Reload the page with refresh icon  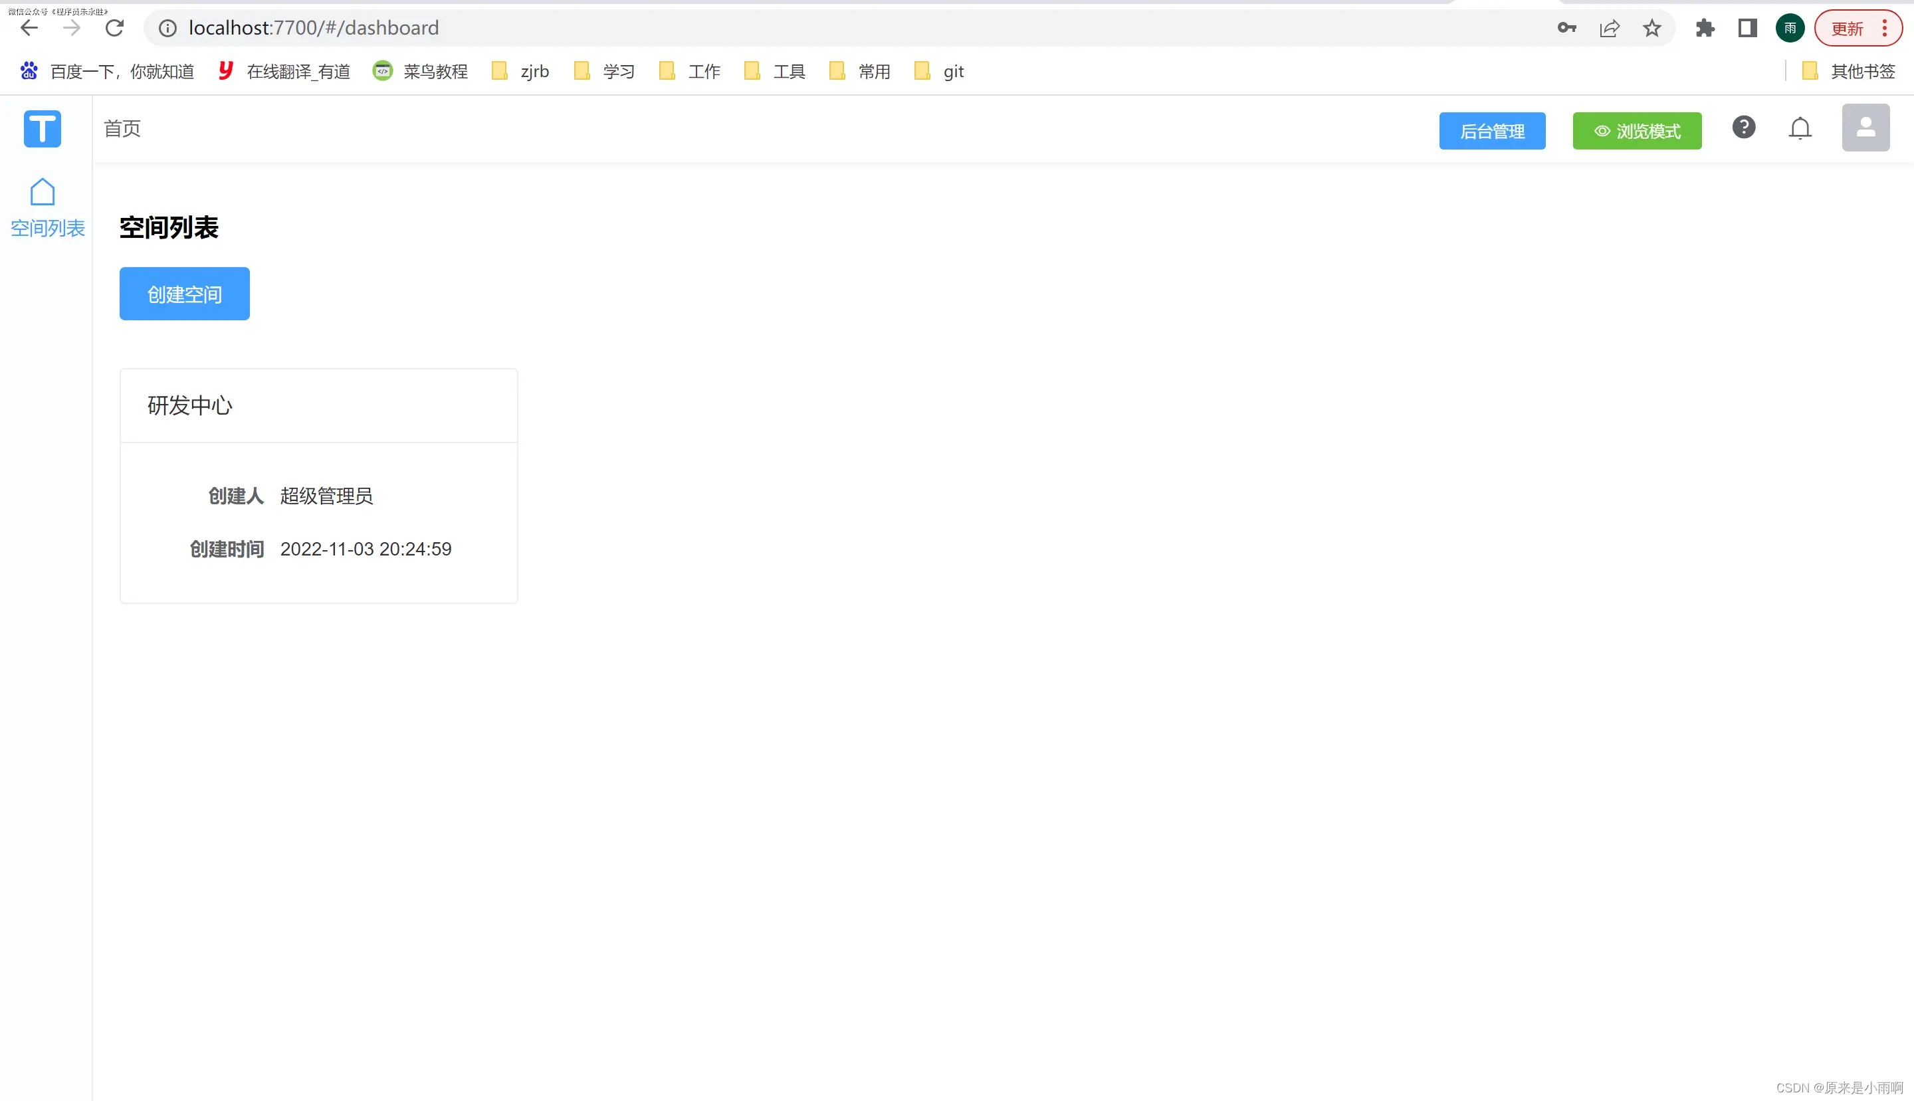pyautogui.click(x=115, y=29)
